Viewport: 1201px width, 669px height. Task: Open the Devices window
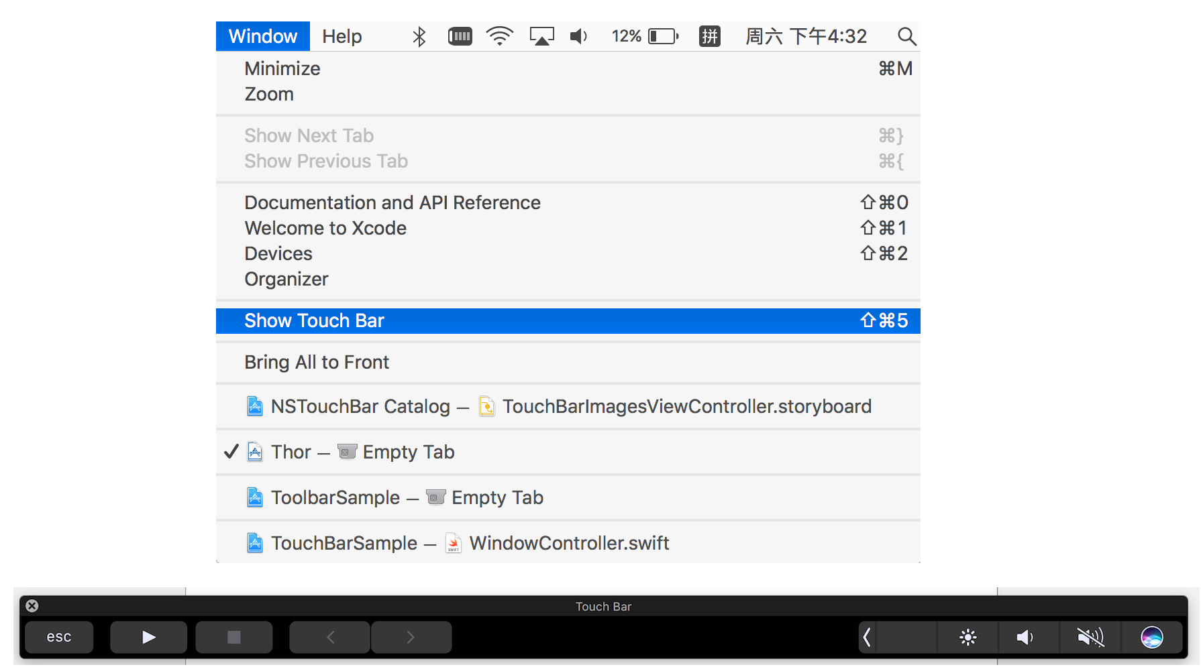(568, 253)
